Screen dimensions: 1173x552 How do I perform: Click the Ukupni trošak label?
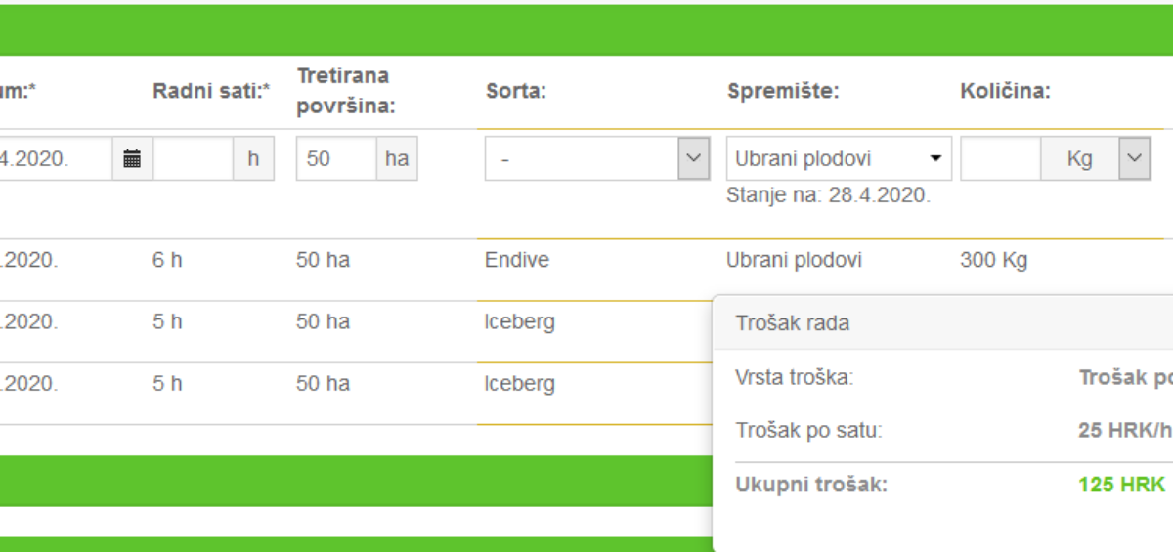coord(811,485)
